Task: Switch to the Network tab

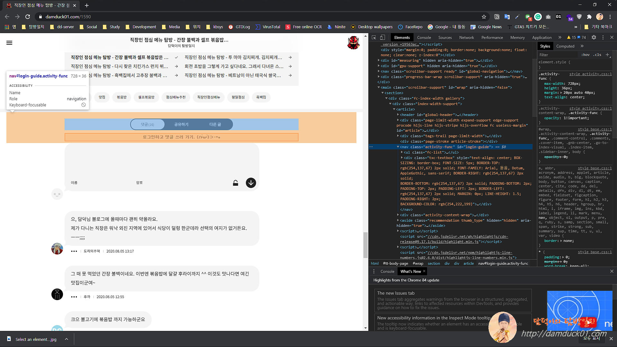Action: pyautogui.click(x=466, y=38)
